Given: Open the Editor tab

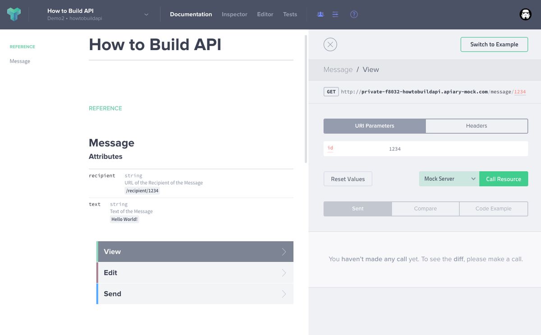Looking at the screenshot, I should tap(265, 14).
